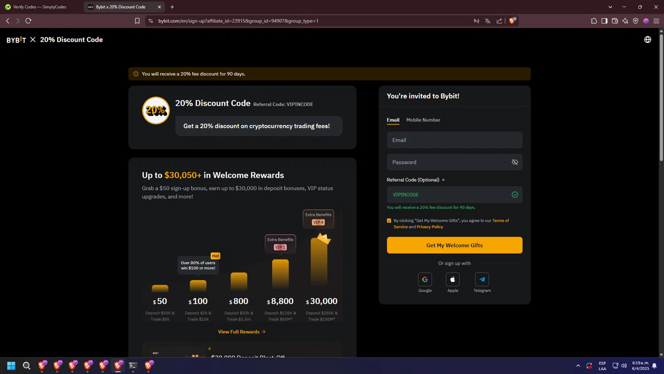Show hidden system tray icons
The image size is (664, 374).
578,366
